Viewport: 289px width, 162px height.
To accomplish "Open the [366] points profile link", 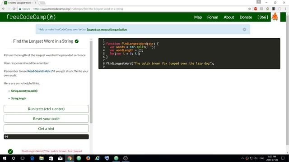I will point(263,17).
